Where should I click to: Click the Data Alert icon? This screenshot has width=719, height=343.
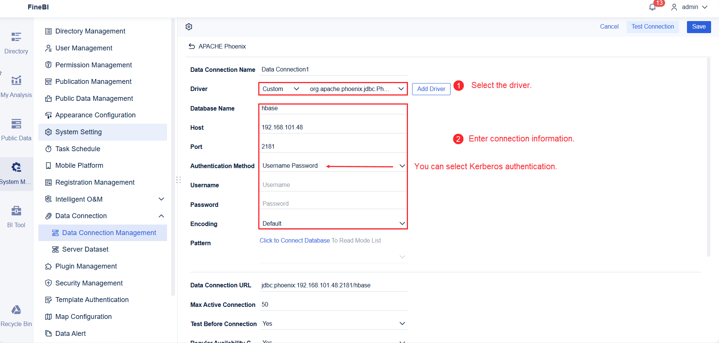(x=48, y=334)
